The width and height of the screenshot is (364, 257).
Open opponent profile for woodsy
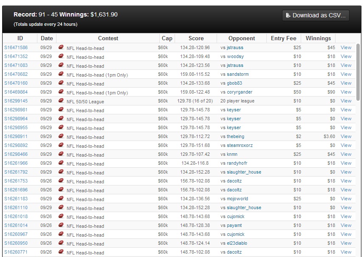(235, 56)
